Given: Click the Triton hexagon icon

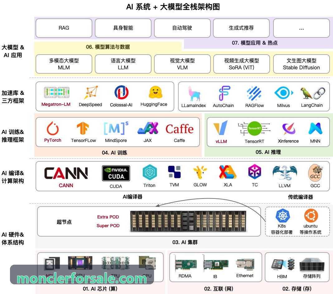Looking at the screenshot, I should [x=150, y=172].
